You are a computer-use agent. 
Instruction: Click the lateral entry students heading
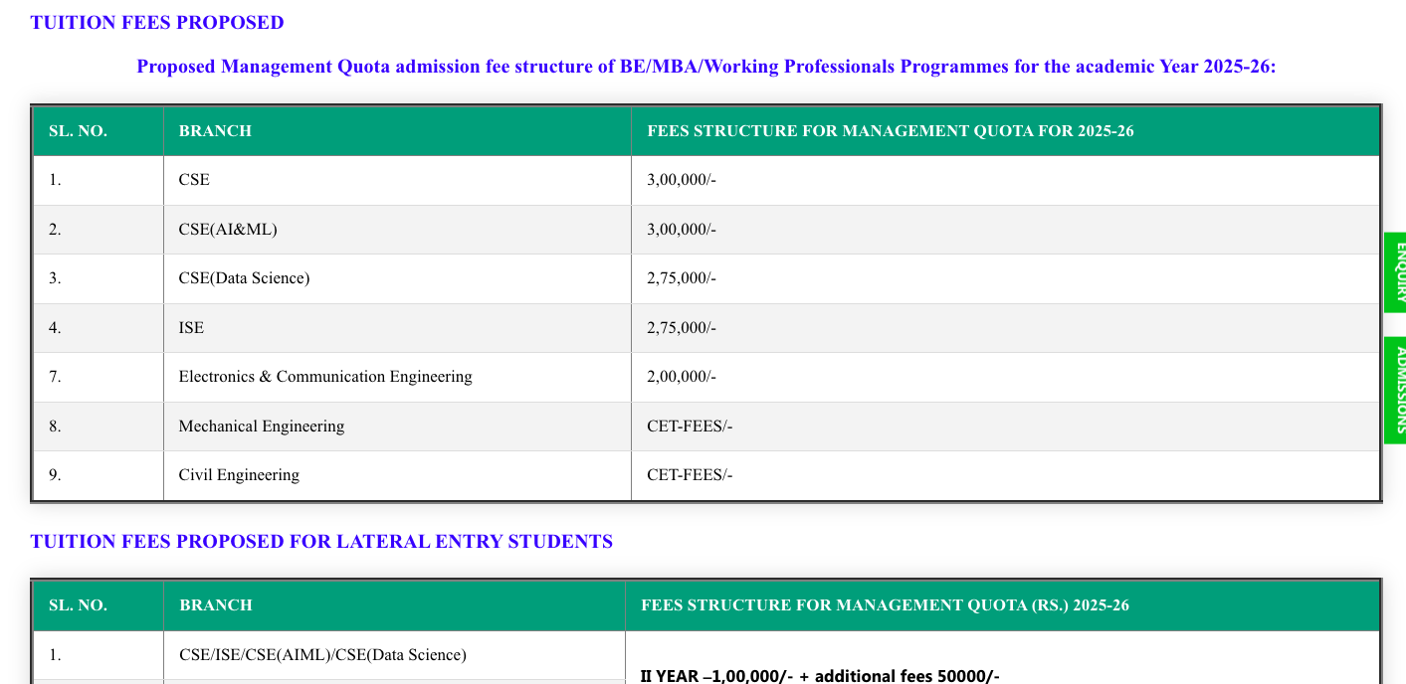(320, 541)
